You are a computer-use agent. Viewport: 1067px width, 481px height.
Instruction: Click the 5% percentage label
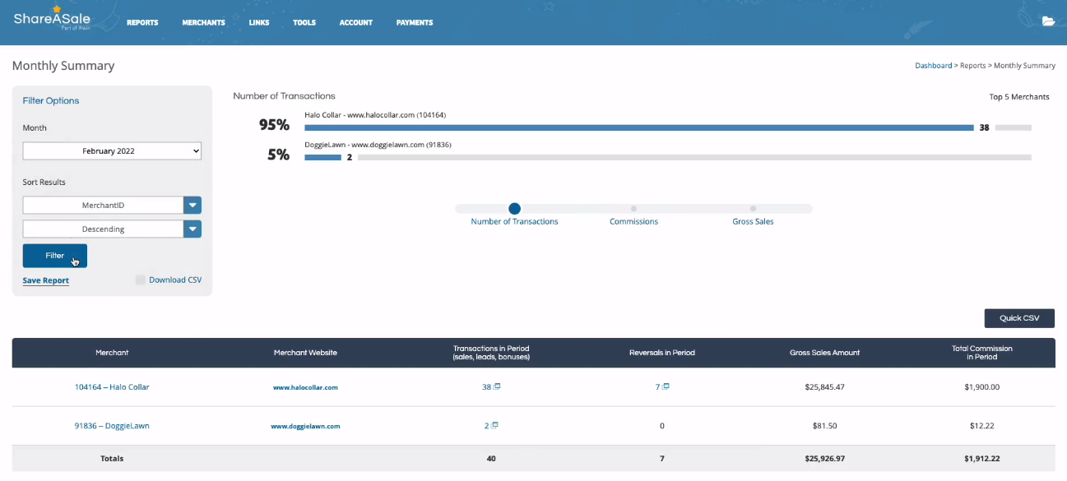pos(278,155)
